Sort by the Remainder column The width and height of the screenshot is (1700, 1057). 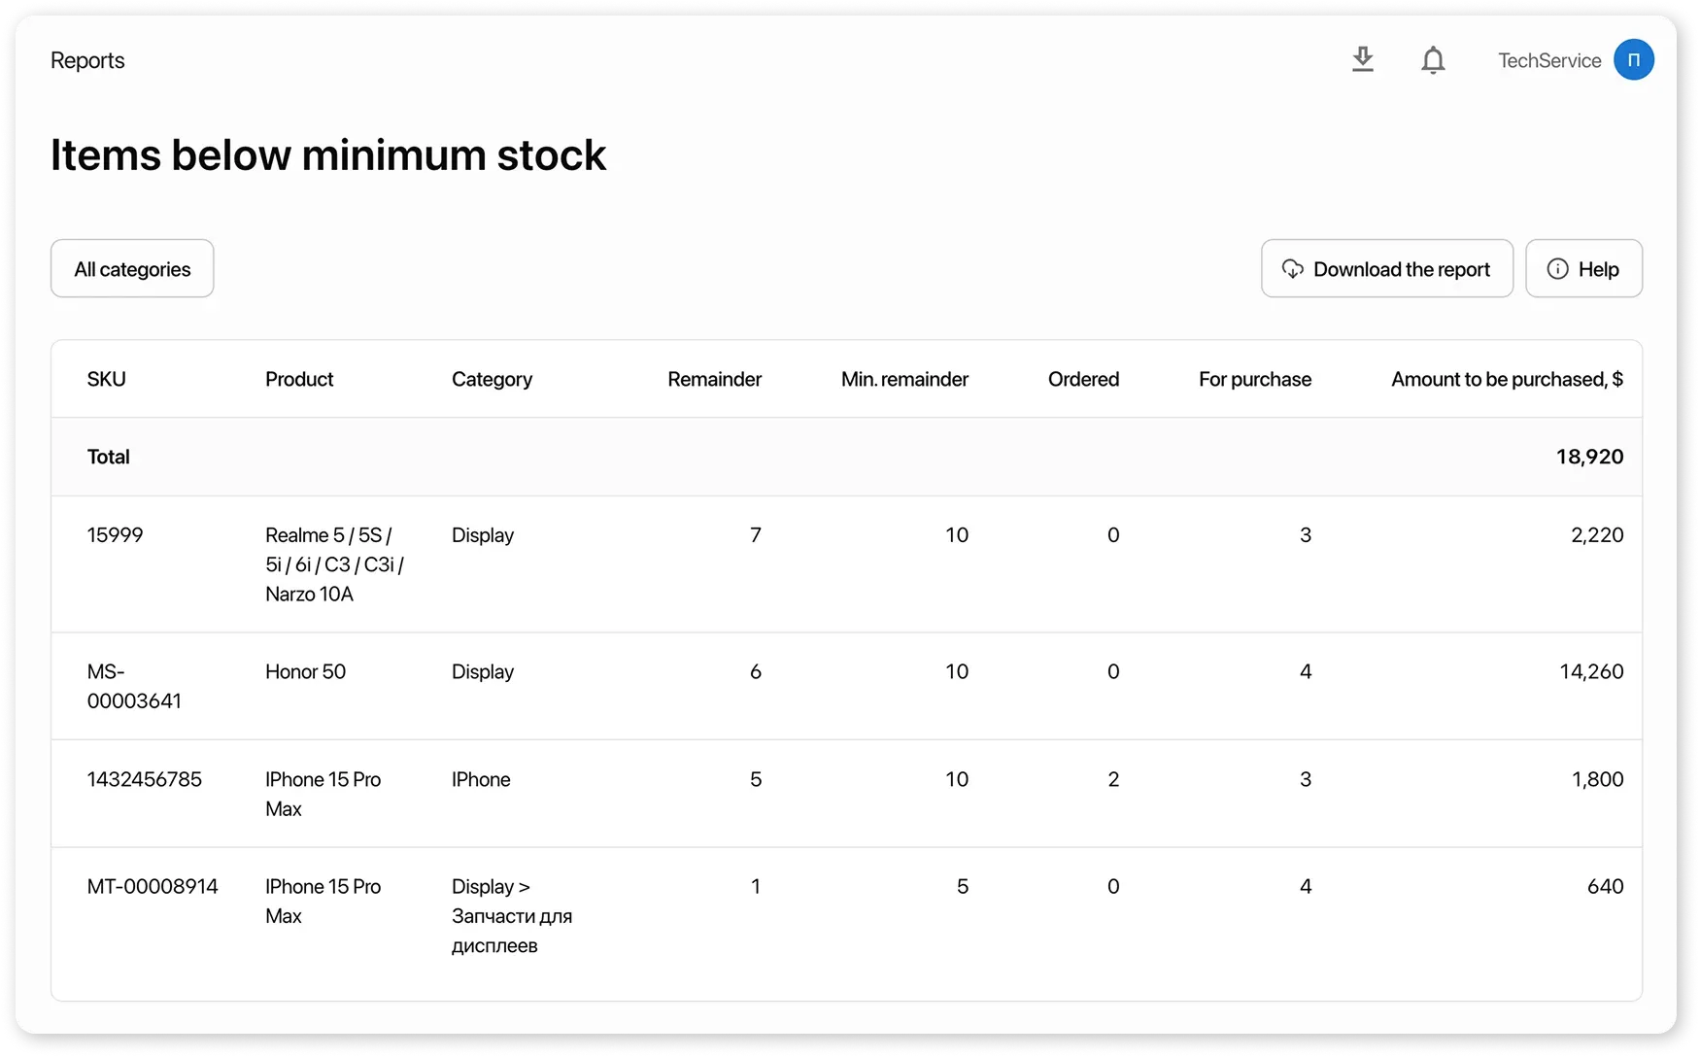pyautogui.click(x=714, y=379)
